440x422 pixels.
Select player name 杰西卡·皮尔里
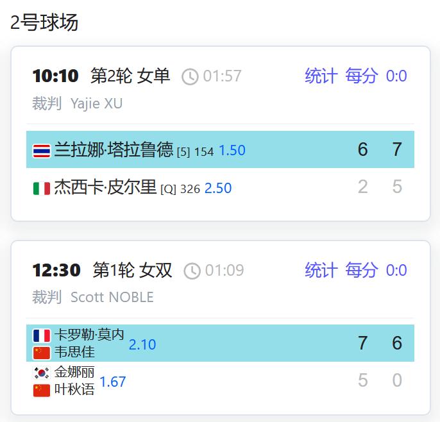point(105,187)
